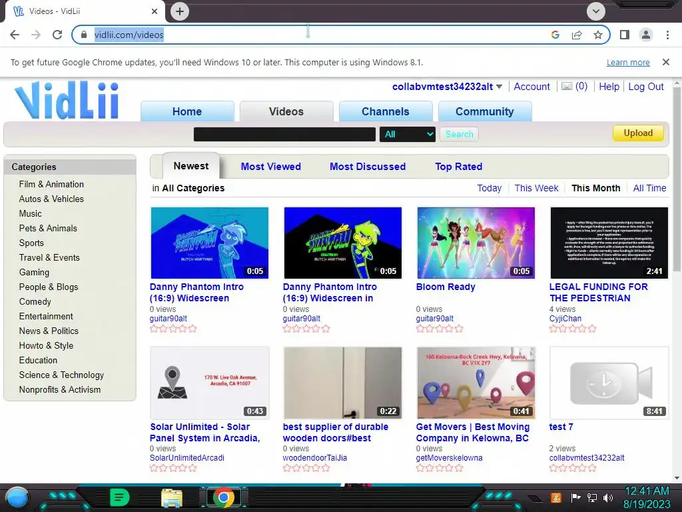
Task: Visit the CyjiChan channel link
Action: (565, 318)
